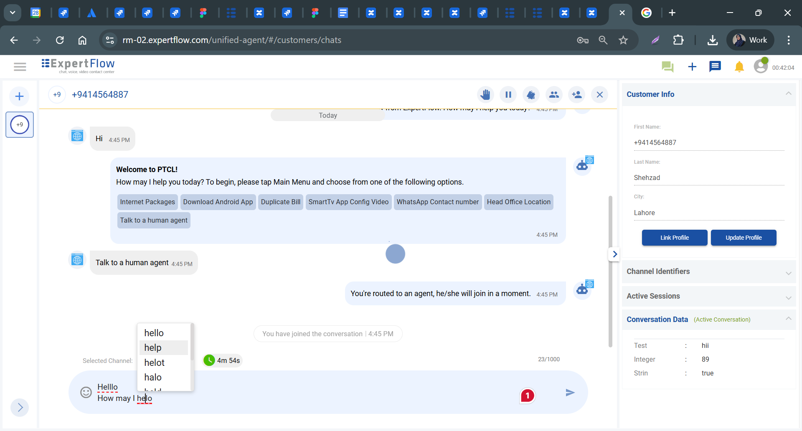The image size is (802, 431).
Task: Open the ExpertFlow hamburger menu
Action: (x=20, y=66)
